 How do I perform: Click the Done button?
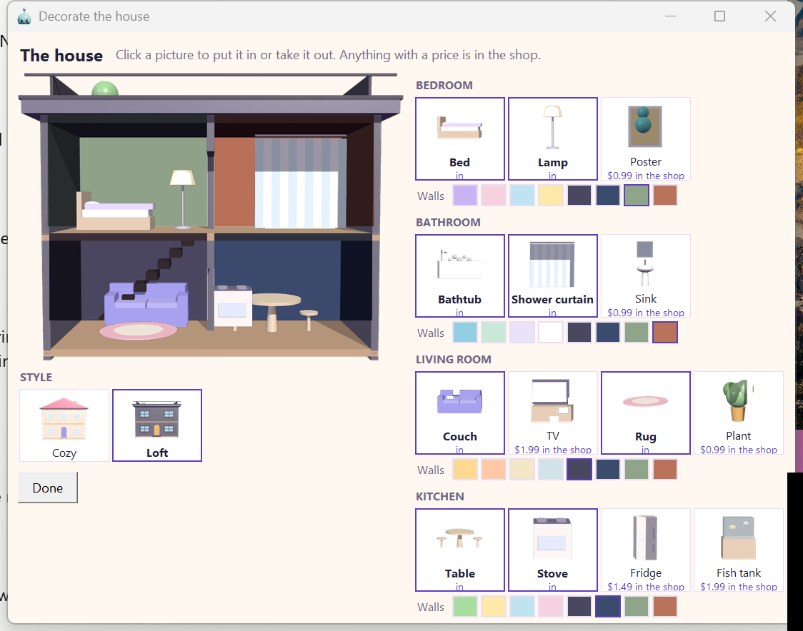48,488
